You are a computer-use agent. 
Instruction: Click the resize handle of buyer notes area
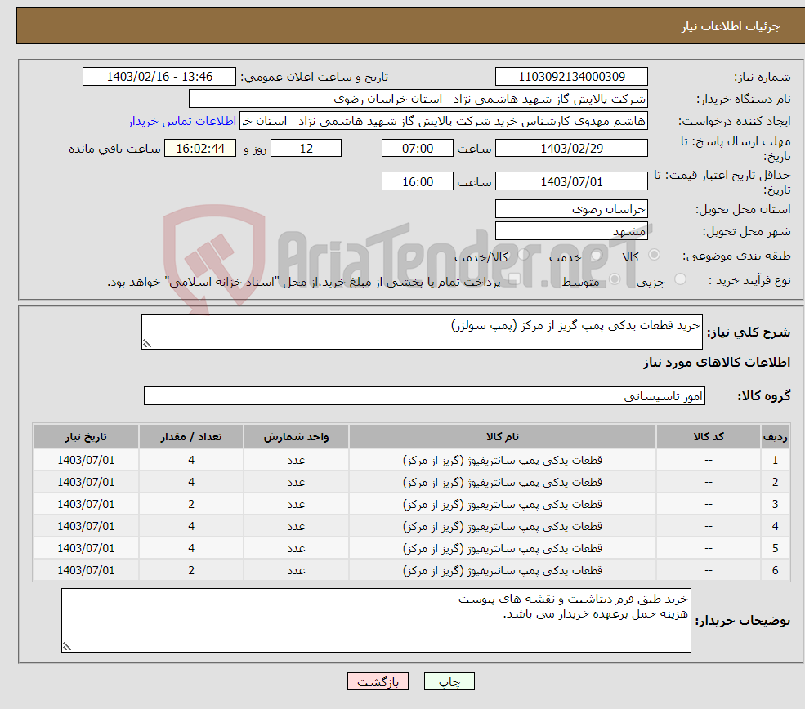[67, 646]
